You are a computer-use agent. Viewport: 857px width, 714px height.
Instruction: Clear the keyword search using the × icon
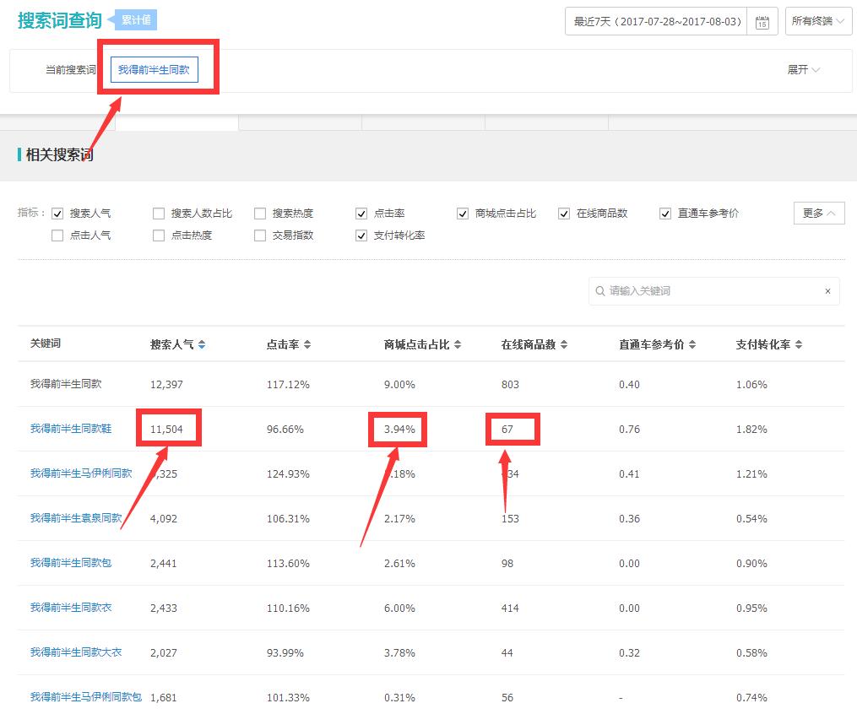point(827,290)
